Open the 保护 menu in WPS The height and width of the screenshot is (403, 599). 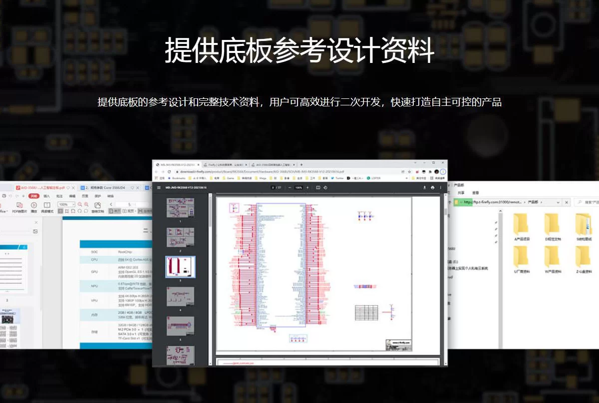[x=98, y=196]
